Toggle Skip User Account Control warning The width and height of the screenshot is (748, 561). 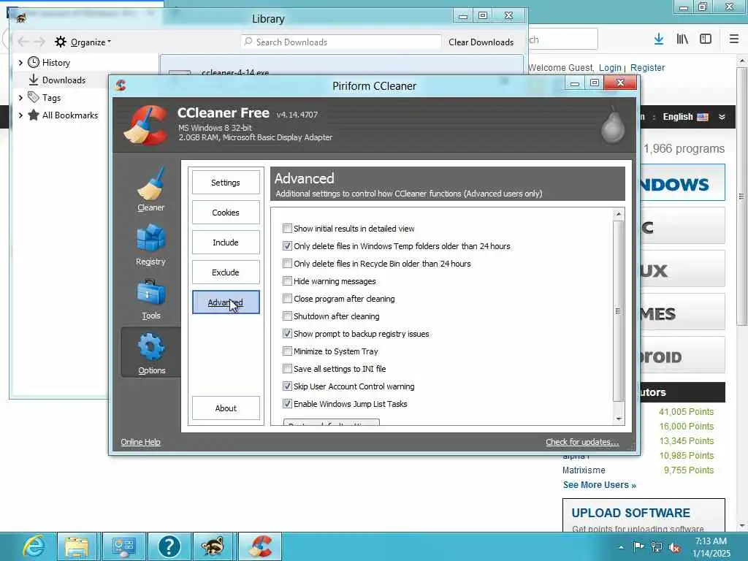point(287,386)
